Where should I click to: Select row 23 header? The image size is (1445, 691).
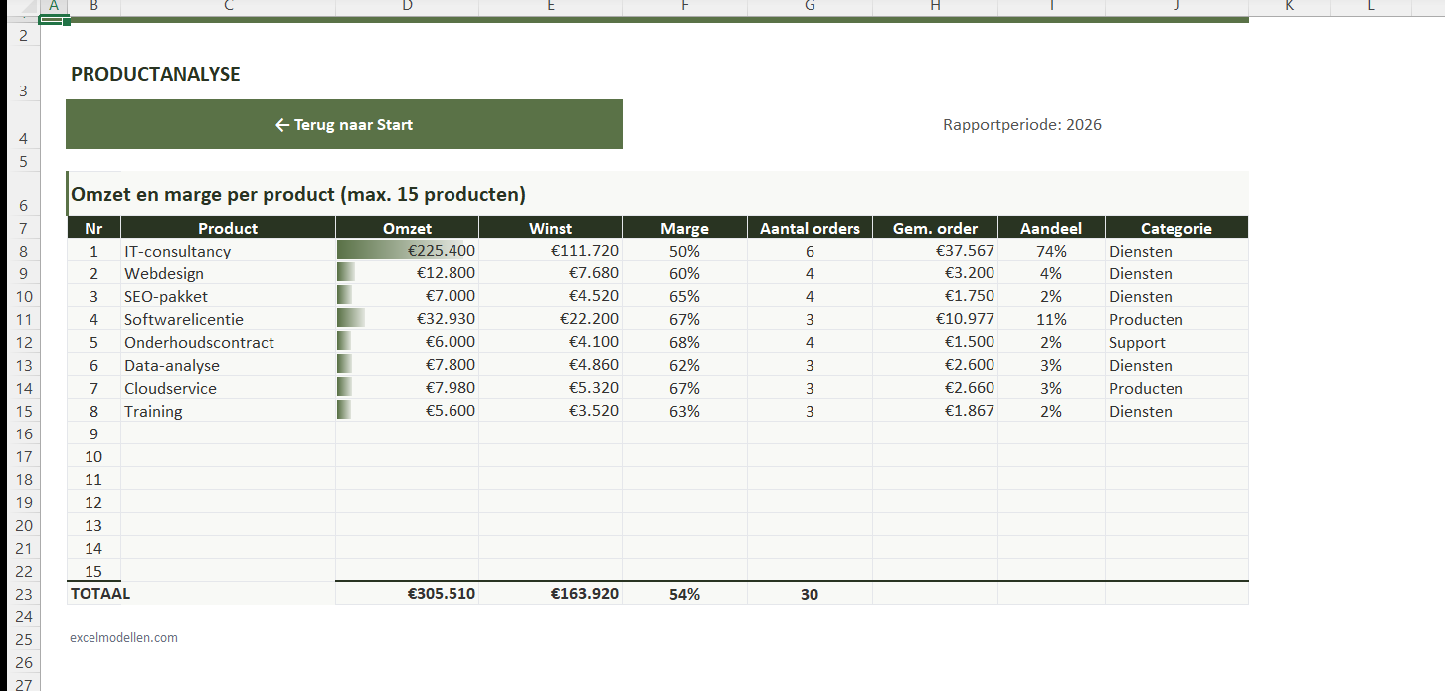pos(24,595)
